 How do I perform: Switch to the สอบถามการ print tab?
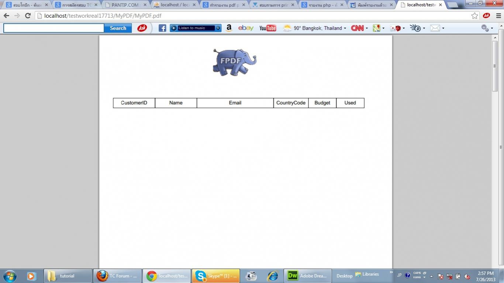(x=273, y=5)
